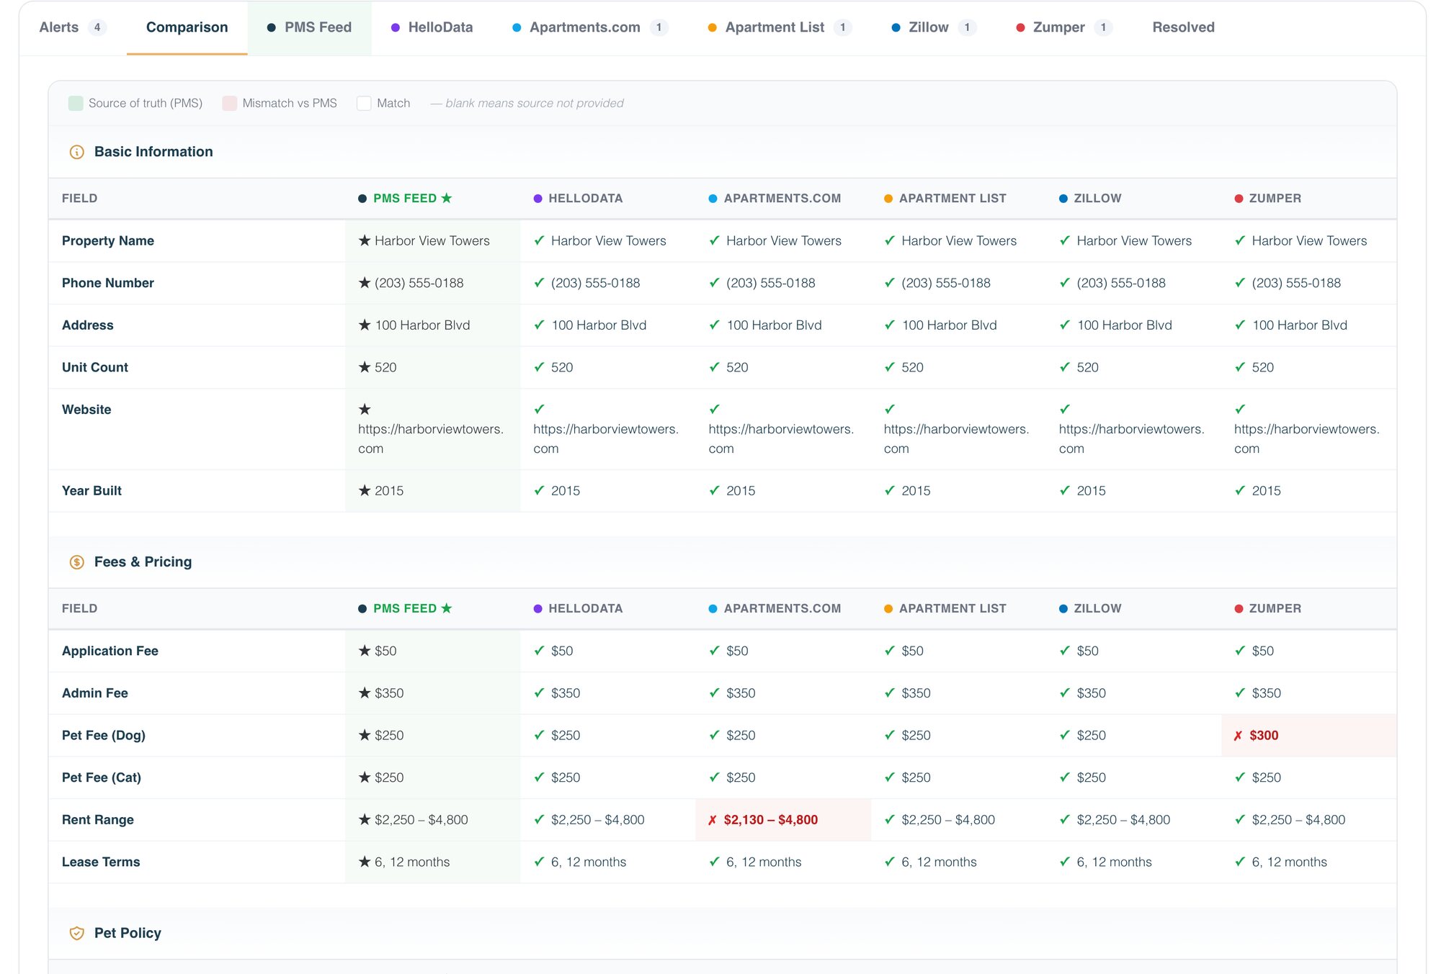Select the Property Name field label
Screen dimensions: 1441x974
coord(108,240)
